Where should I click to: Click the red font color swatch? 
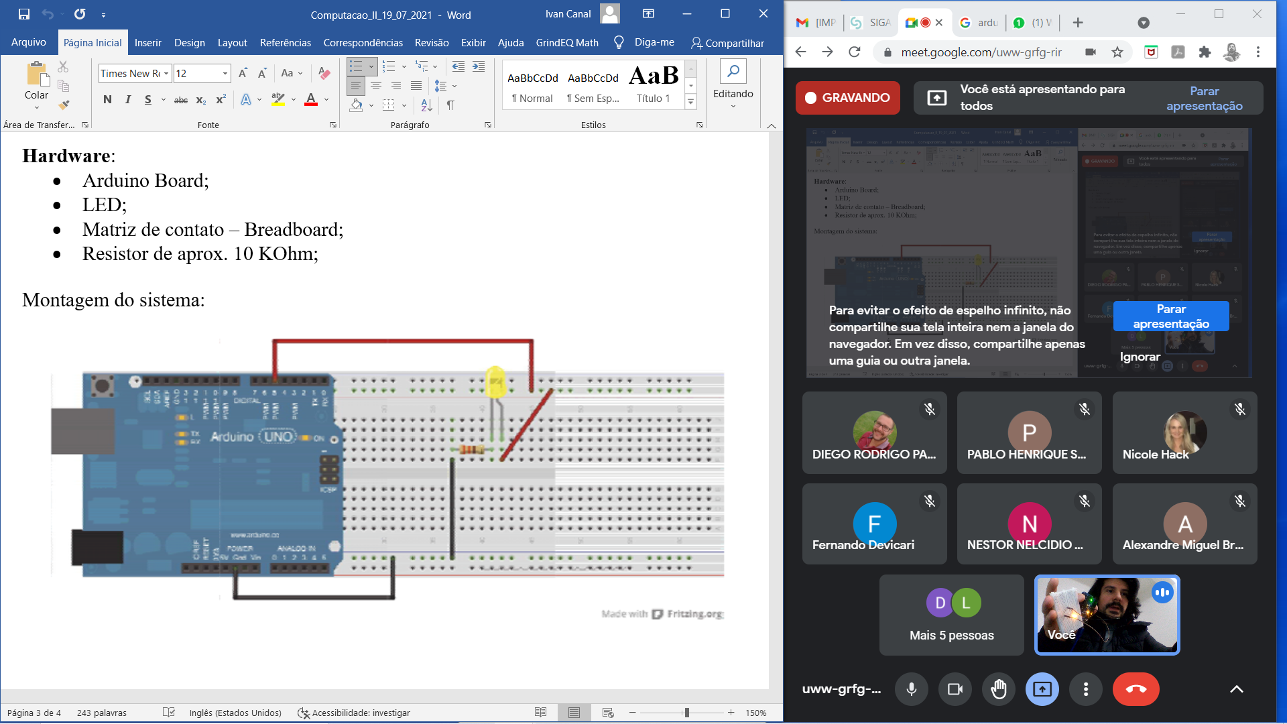tap(311, 100)
